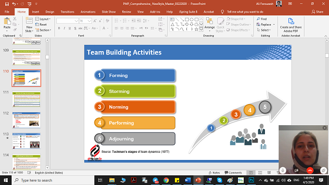Click the Arrange icon in Drawing group
The image size is (329, 185).
pos(210,21)
